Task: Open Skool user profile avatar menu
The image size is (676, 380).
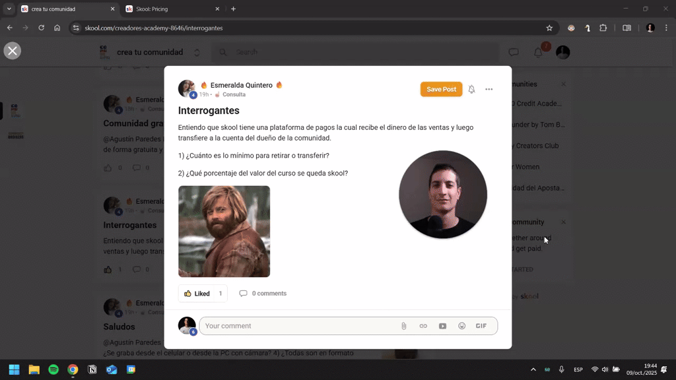Action: (562, 52)
